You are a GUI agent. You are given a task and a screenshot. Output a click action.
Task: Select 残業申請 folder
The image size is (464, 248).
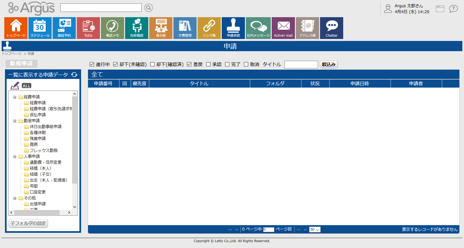(38, 139)
